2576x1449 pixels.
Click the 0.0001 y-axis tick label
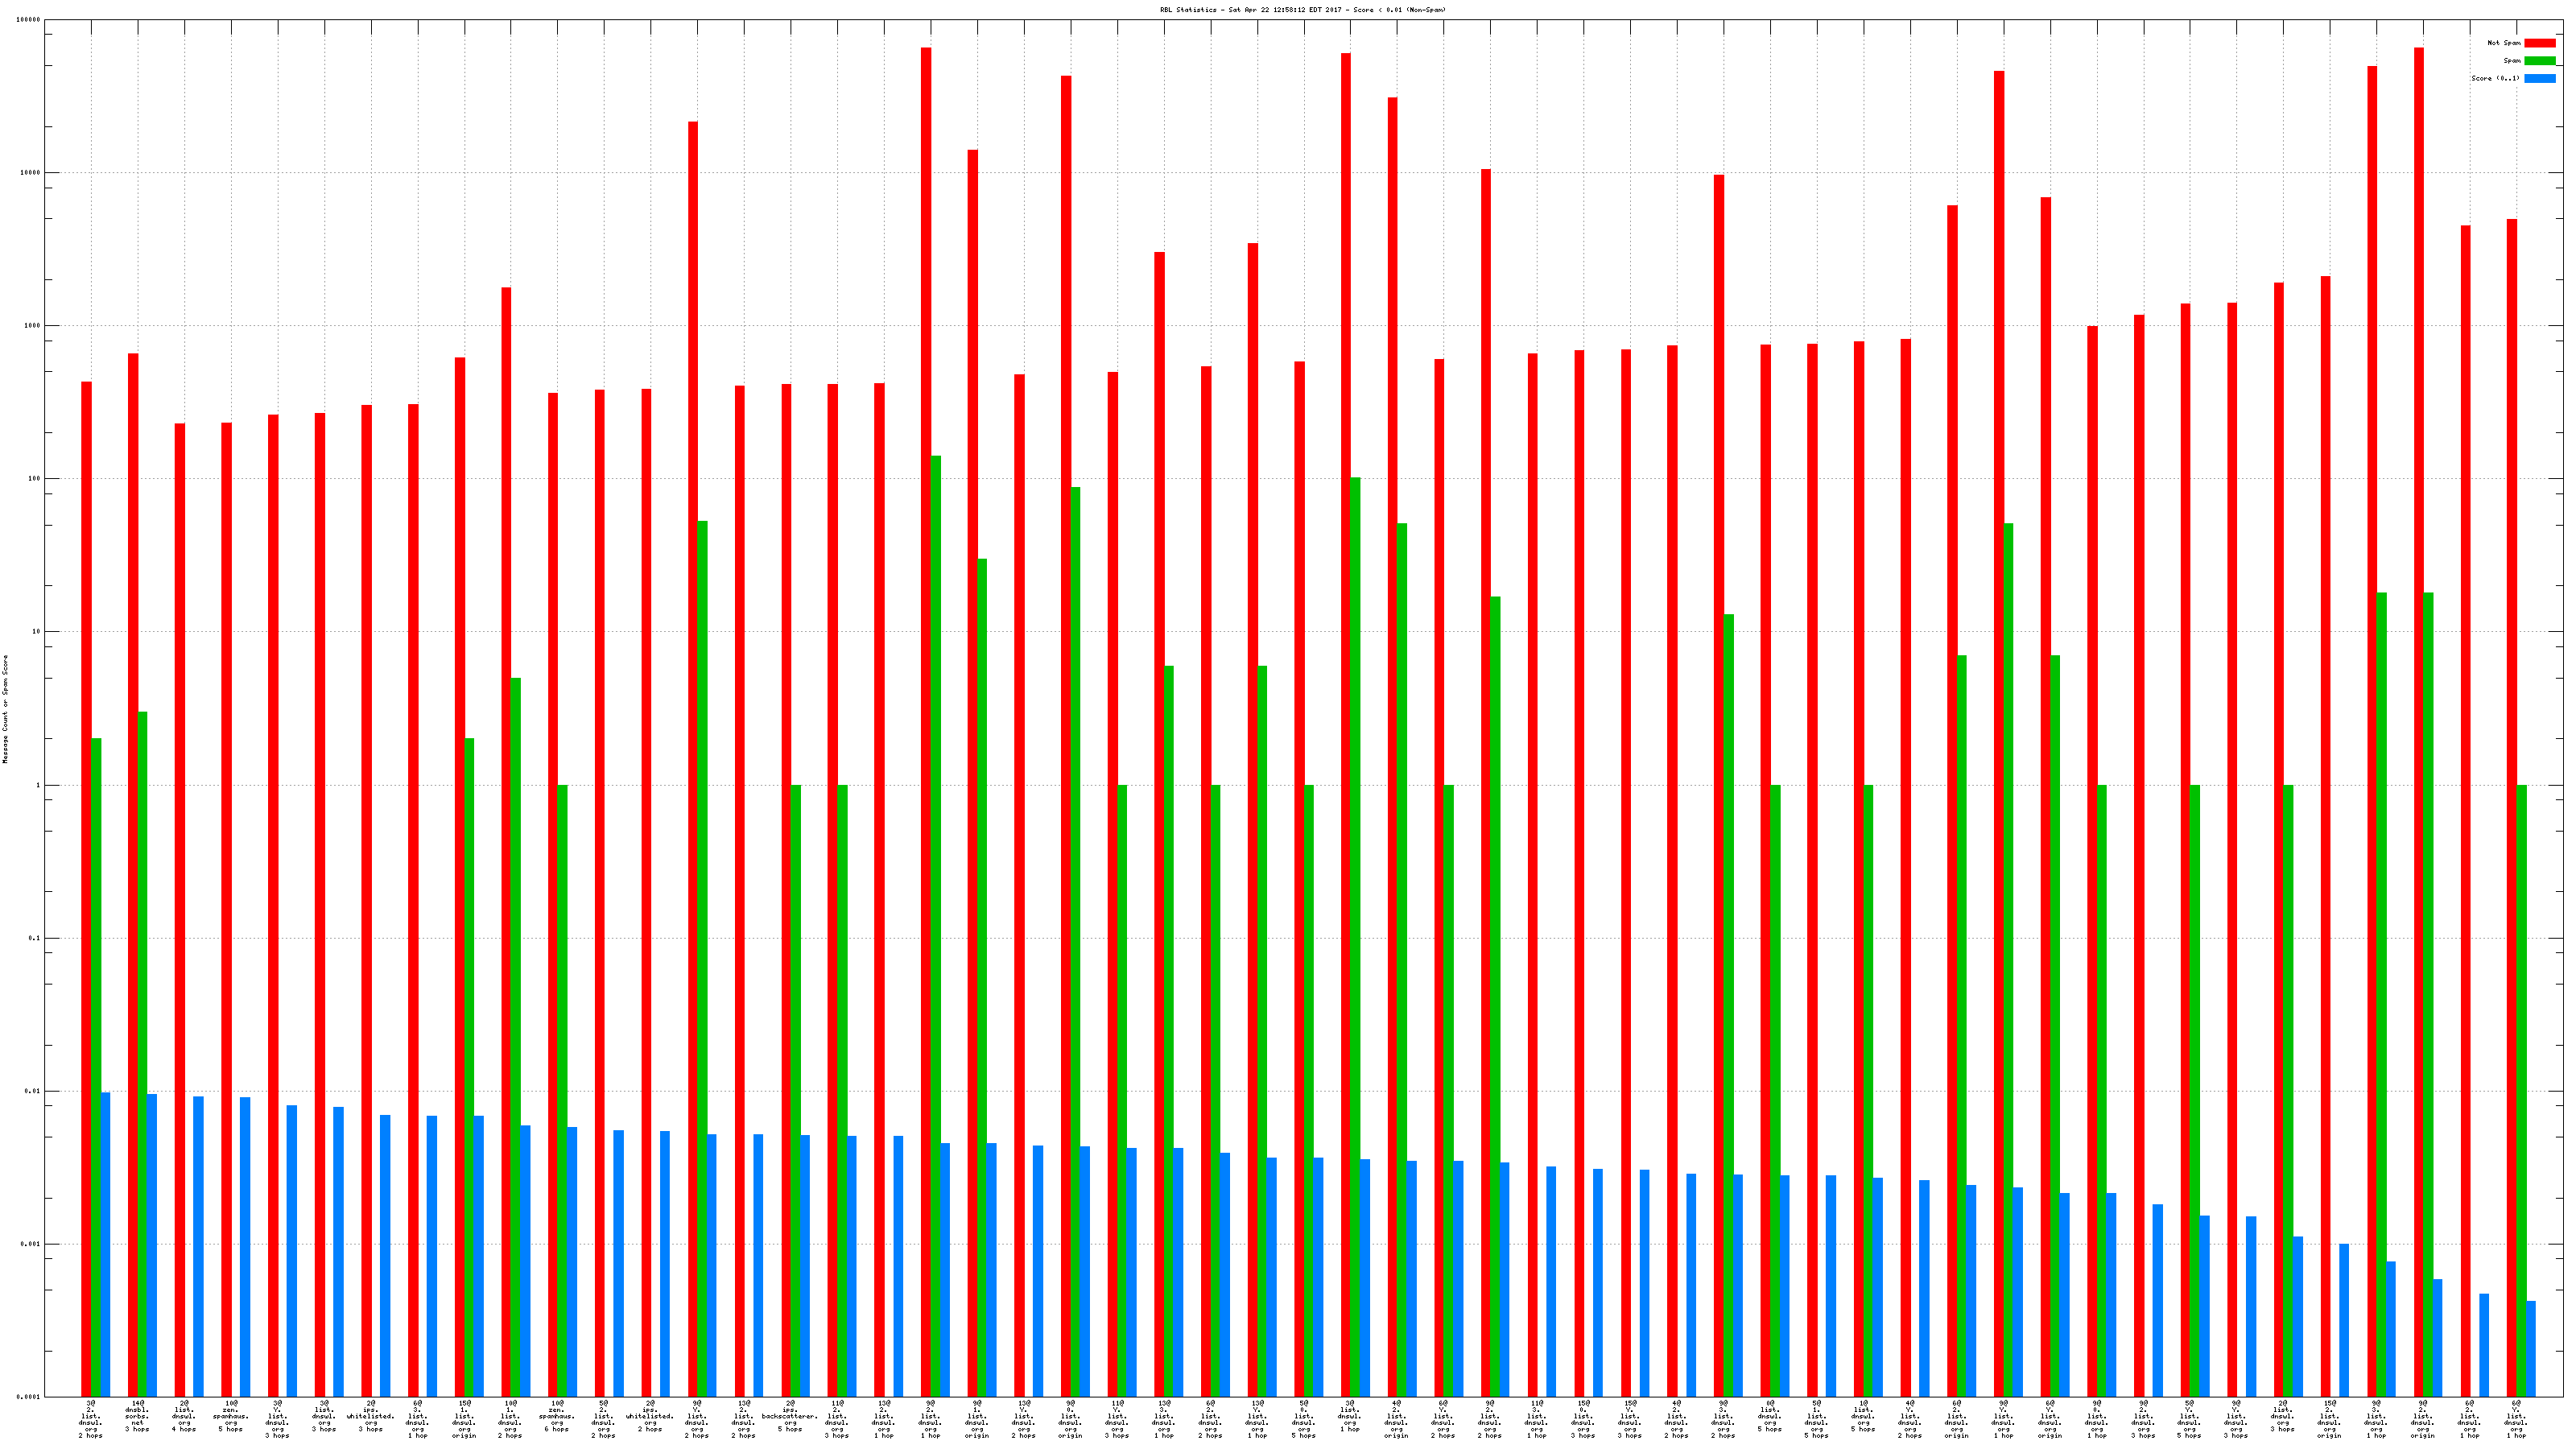click(29, 1397)
